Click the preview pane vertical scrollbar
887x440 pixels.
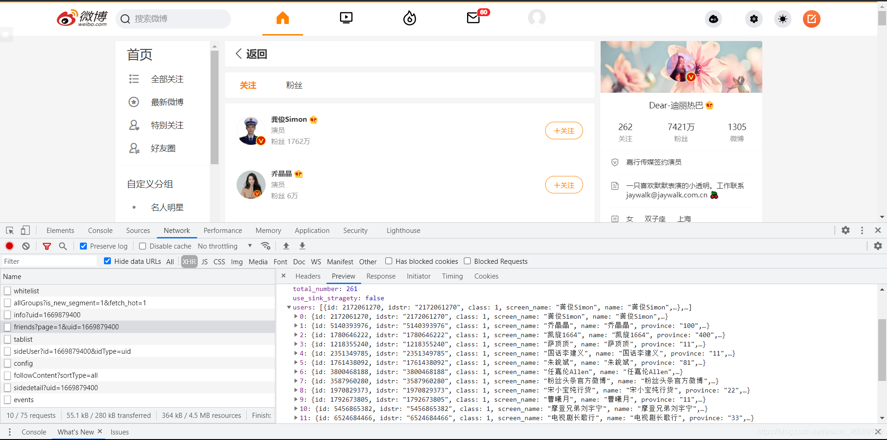(882, 349)
